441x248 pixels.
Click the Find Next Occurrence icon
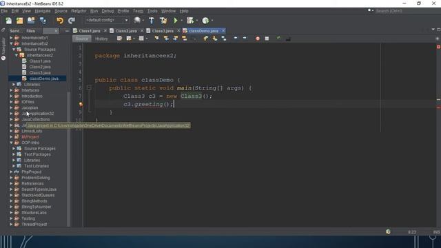pyautogui.click(x=175, y=39)
